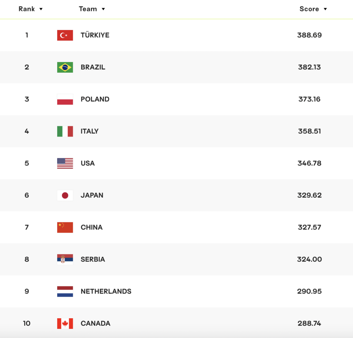Open the Team column sort dropdown
Viewport: 353px width, 338px height.
pos(103,9)
